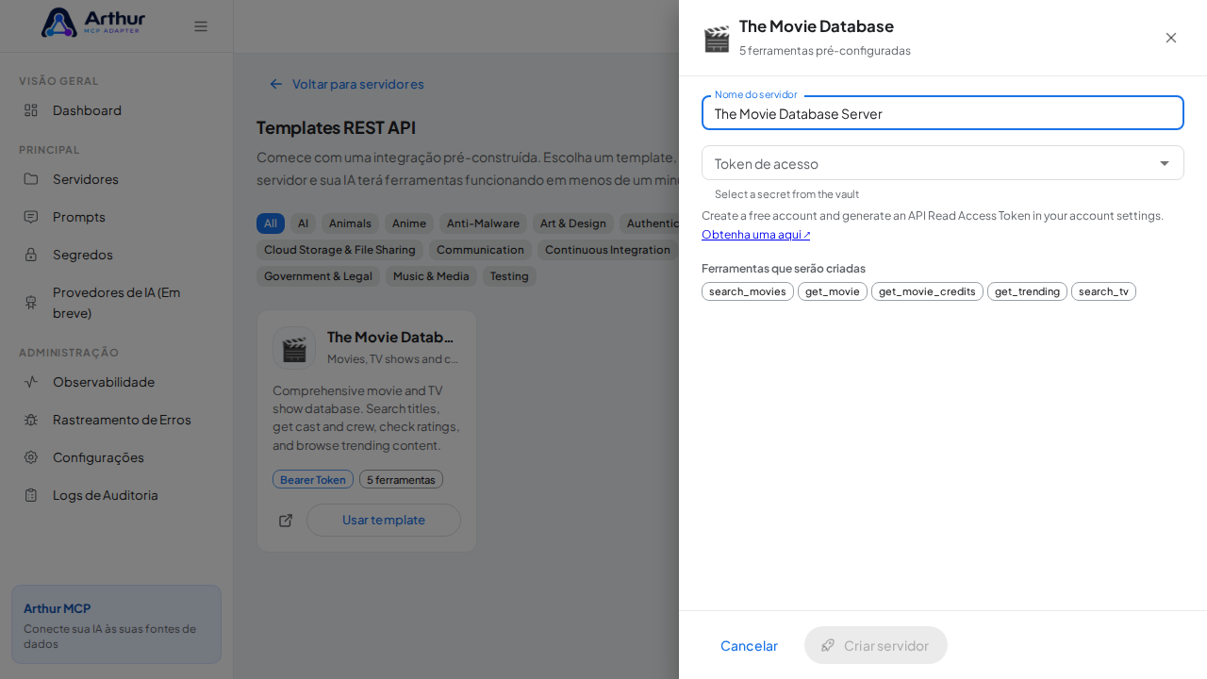
Task: Filter templates by Testing category
Action: click(x=509, y=276)
